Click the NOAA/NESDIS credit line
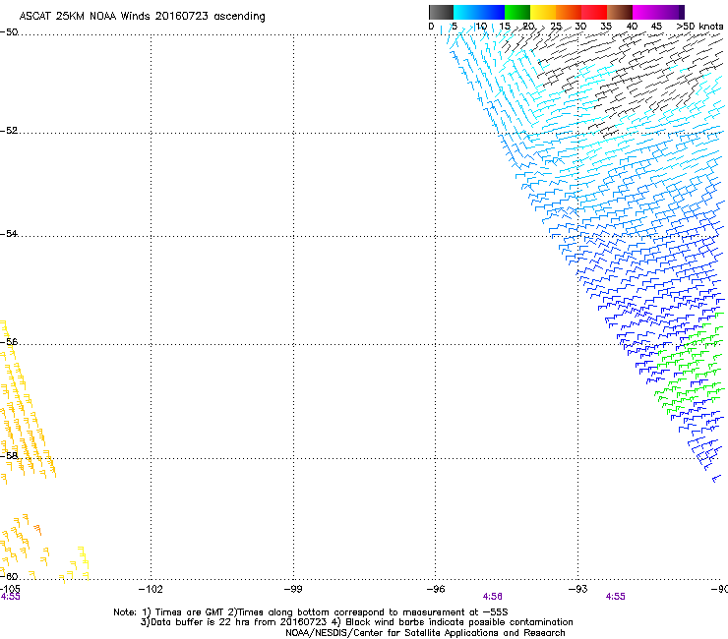 pyautogui.click(x=425, y=633)
